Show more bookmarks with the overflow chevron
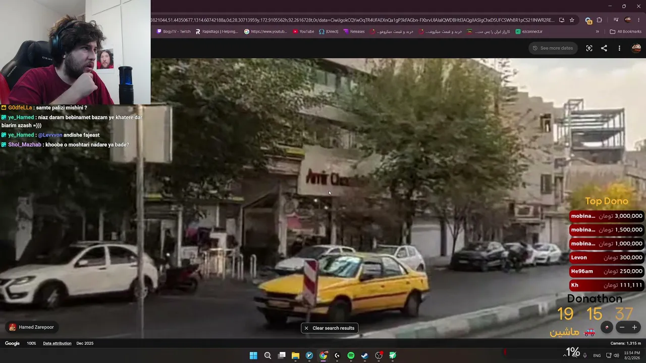Viewport: 646px width, 363px height. click(x=597, y=31)
